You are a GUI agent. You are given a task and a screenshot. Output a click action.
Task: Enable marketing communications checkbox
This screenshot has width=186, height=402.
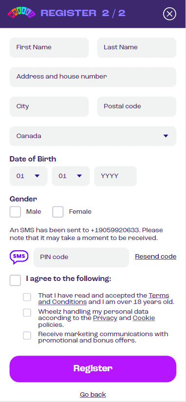point(27,335)
